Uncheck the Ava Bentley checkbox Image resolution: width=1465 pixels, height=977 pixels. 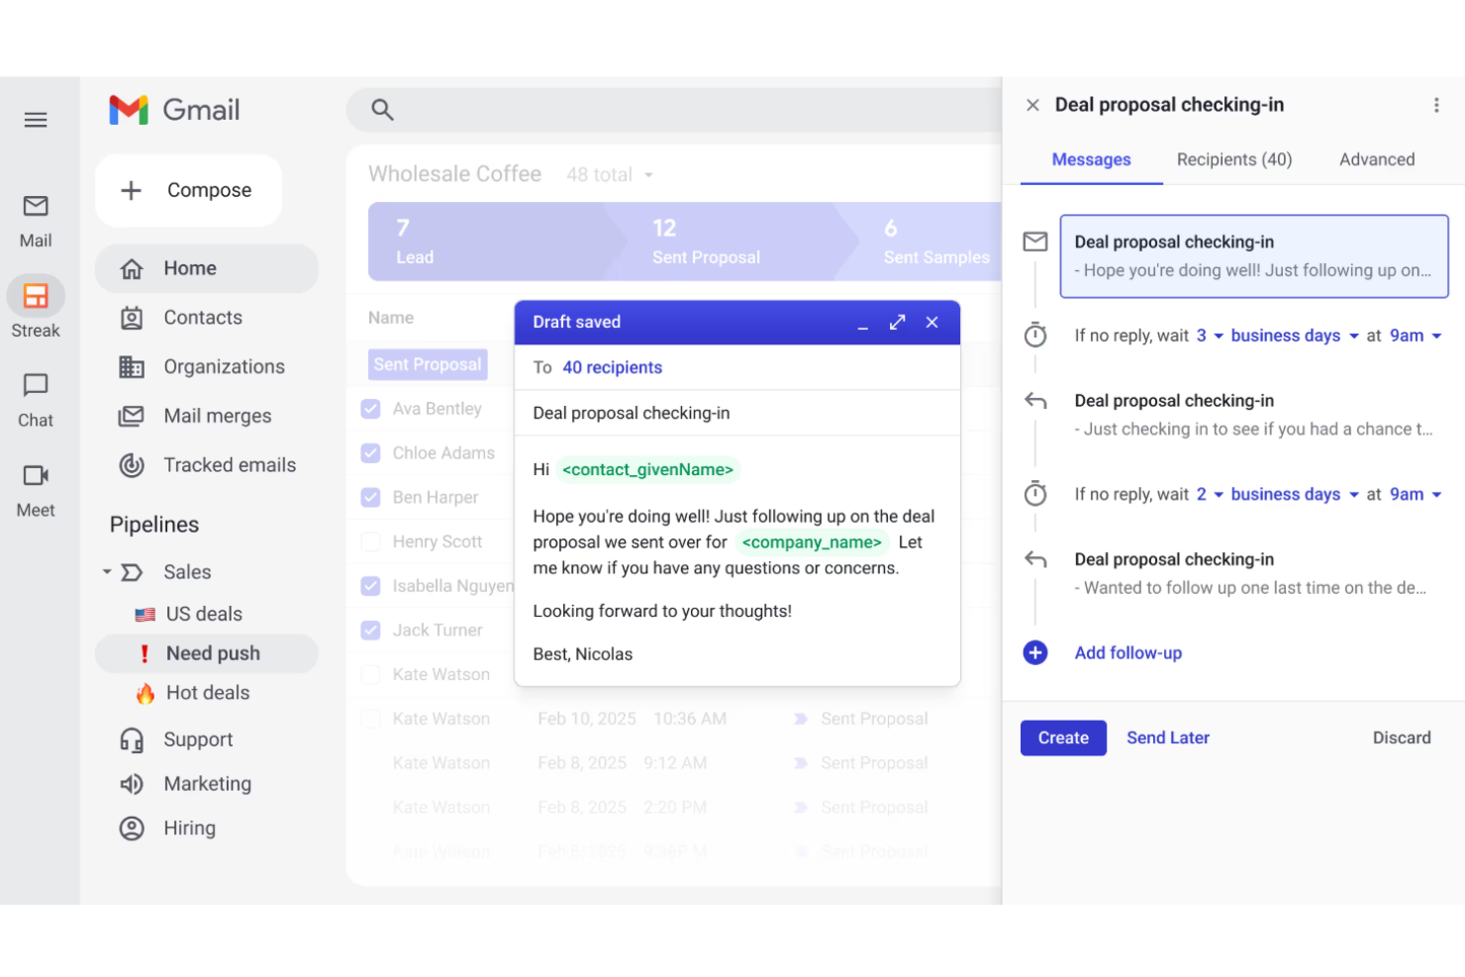pyautogui.click(x=371, y=409)
